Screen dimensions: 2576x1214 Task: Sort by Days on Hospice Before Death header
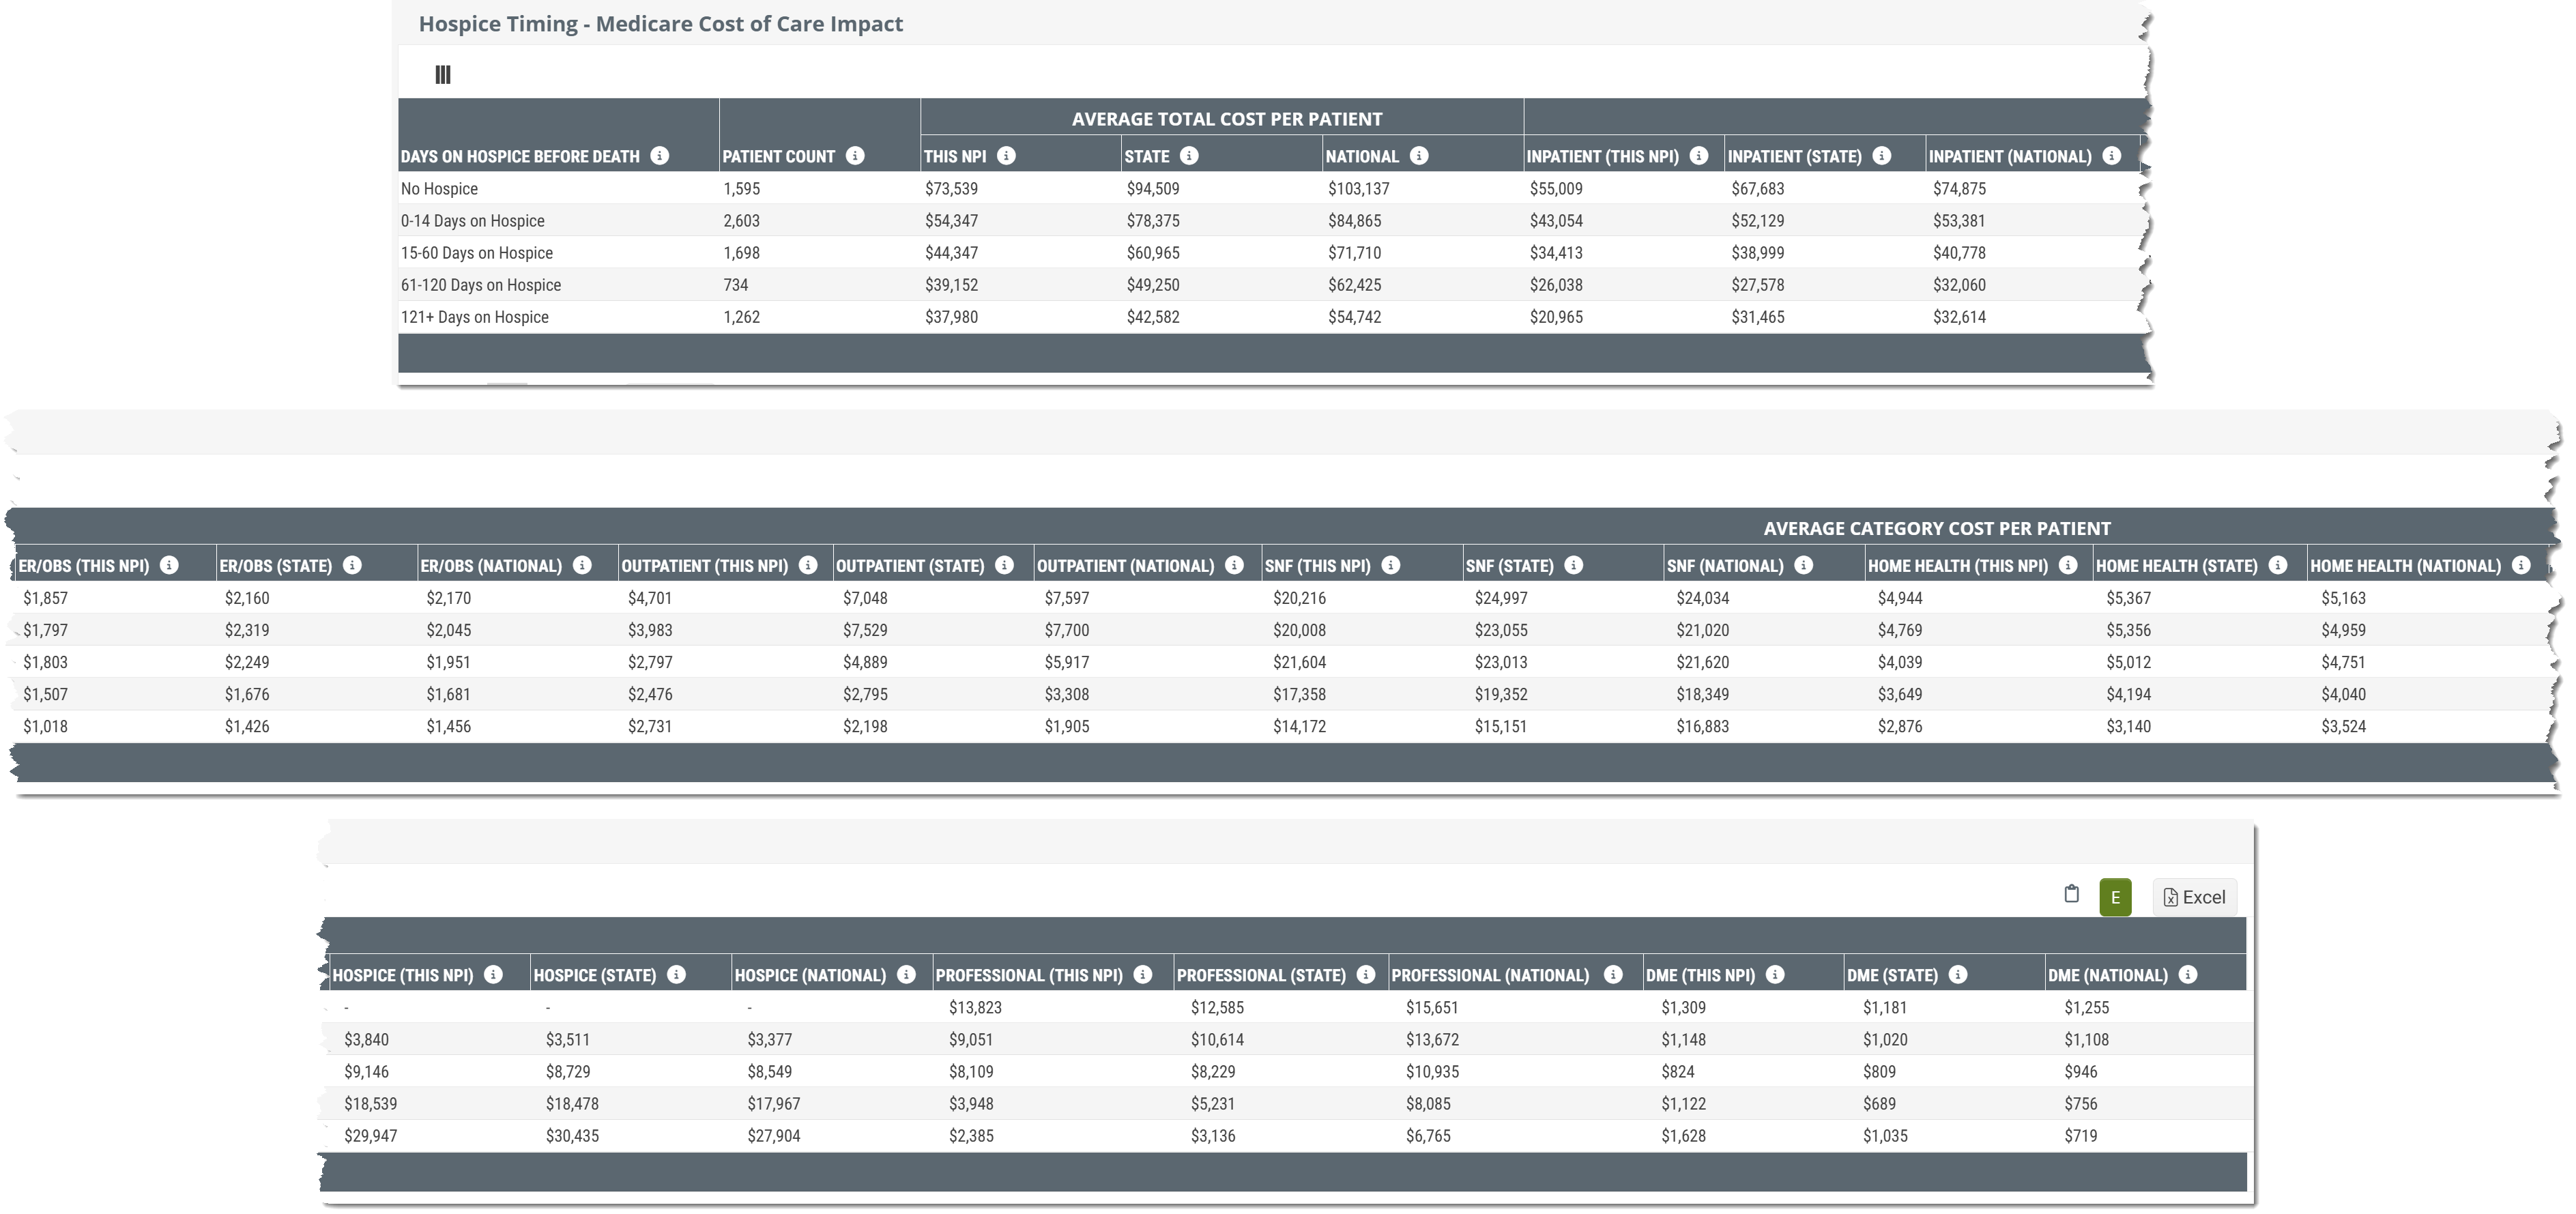pyautogui.click(x=520, y=157)
